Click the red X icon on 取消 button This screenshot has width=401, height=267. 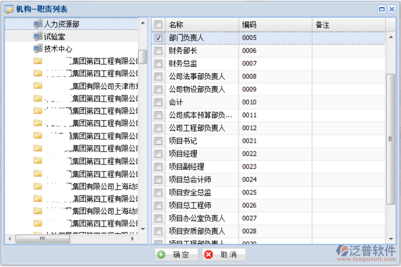click(x=209, y=254)
